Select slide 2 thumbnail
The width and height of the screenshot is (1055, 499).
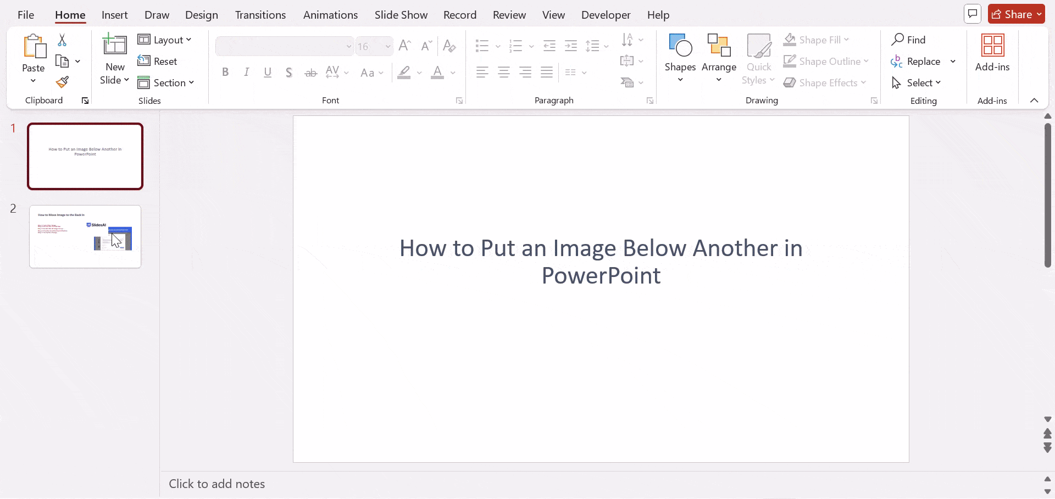(x=85, y=236)
